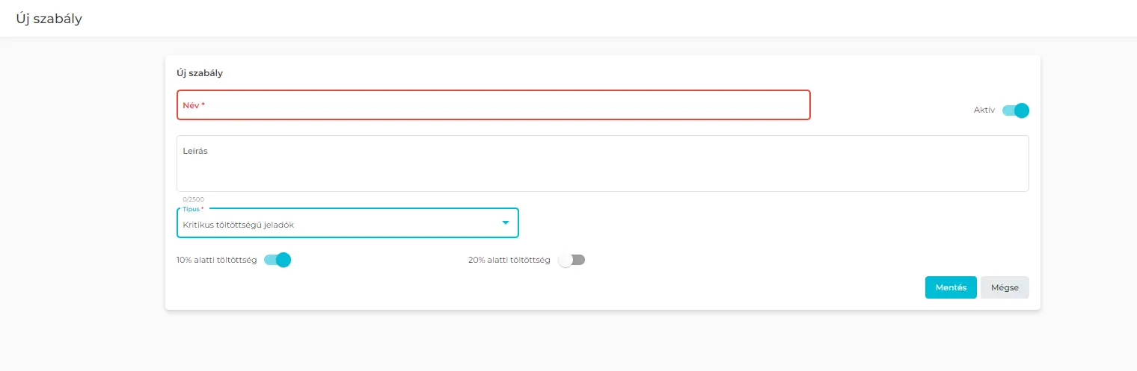Click the 10% alatti töltöttség label
Screen dimensions: 1137x371
coord(217,261)
